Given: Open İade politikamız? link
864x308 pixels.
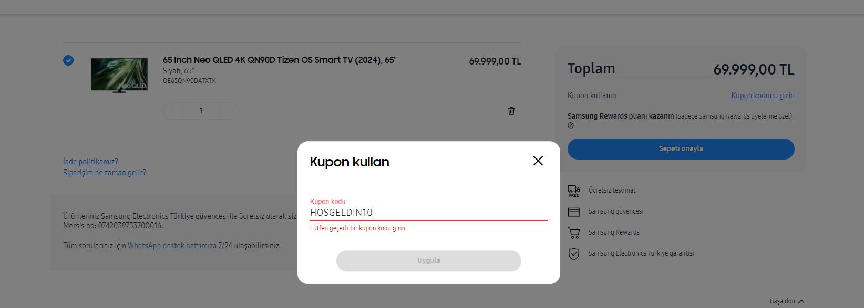Looking at the screenshot, I should 90,162.
